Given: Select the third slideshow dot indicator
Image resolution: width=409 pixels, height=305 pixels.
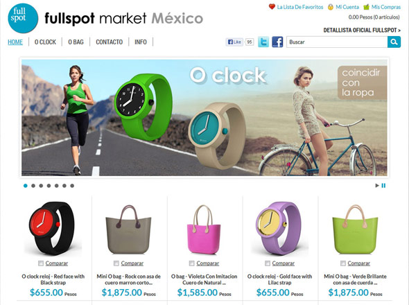Looking at the screenshot, I should coord(41,186).
